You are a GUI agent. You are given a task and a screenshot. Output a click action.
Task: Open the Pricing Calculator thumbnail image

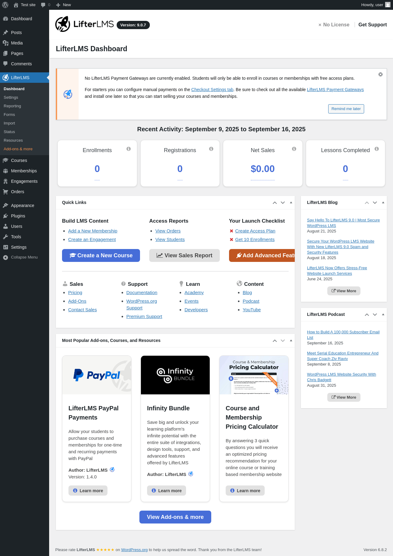click(x=254, y=375)
